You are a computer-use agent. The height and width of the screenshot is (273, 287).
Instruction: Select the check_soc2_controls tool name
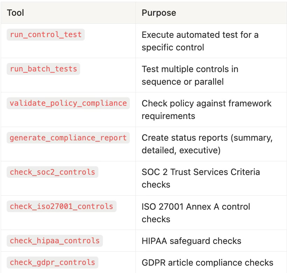pos(52,172)
